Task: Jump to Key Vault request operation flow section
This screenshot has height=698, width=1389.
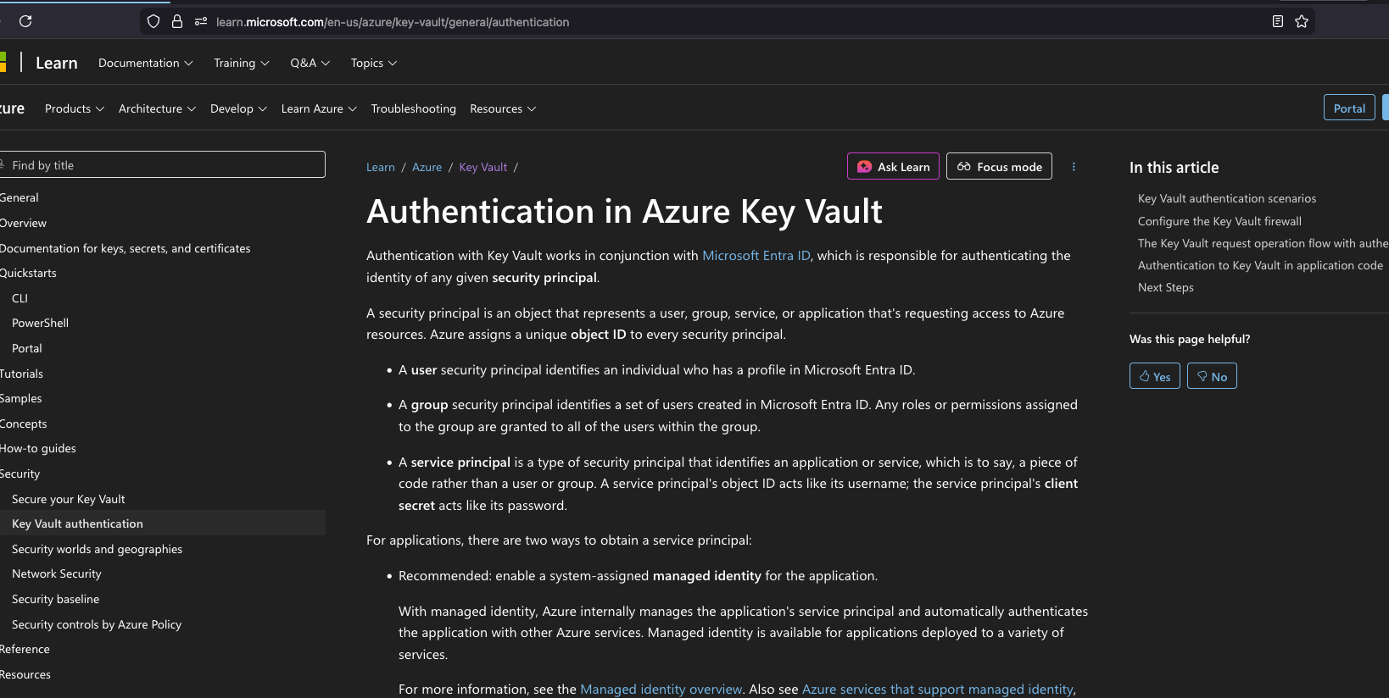Action: (1263, 243)
